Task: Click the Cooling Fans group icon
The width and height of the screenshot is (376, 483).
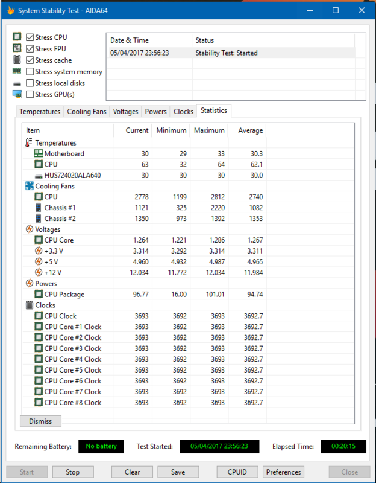Action: pyautogui.click(x=29, y=187)
